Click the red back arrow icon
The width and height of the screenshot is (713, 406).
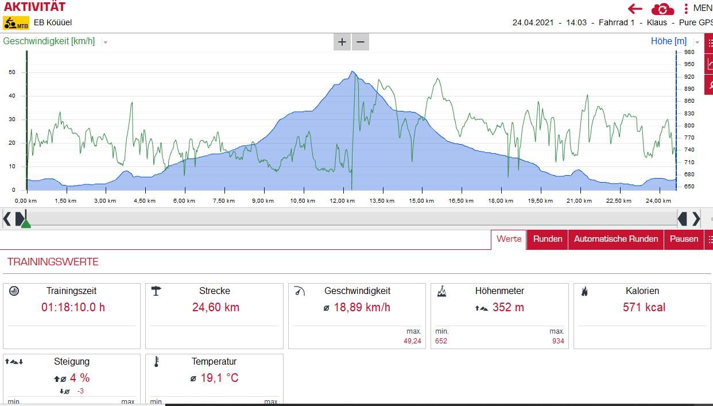[635, 9]
